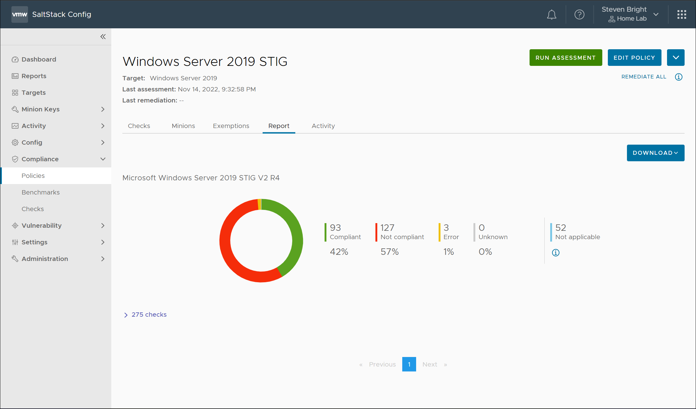Open Dashboard from the sidebar
Screen dimensions: 696x409
[39, 59]
